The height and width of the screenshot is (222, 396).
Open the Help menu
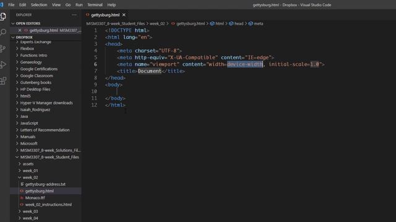tap(111, 5)
